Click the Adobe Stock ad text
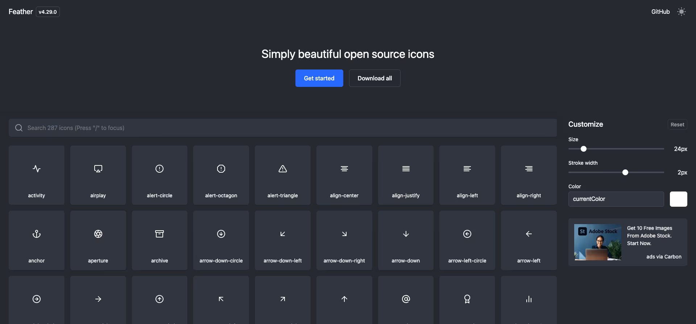The height and width of the screenshot is (324, 696). pos(650,236)
